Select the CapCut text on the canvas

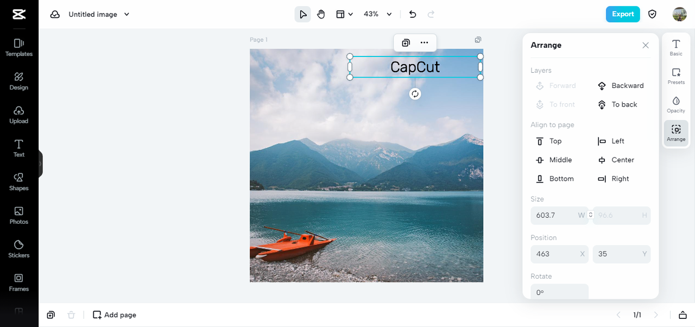415,67
